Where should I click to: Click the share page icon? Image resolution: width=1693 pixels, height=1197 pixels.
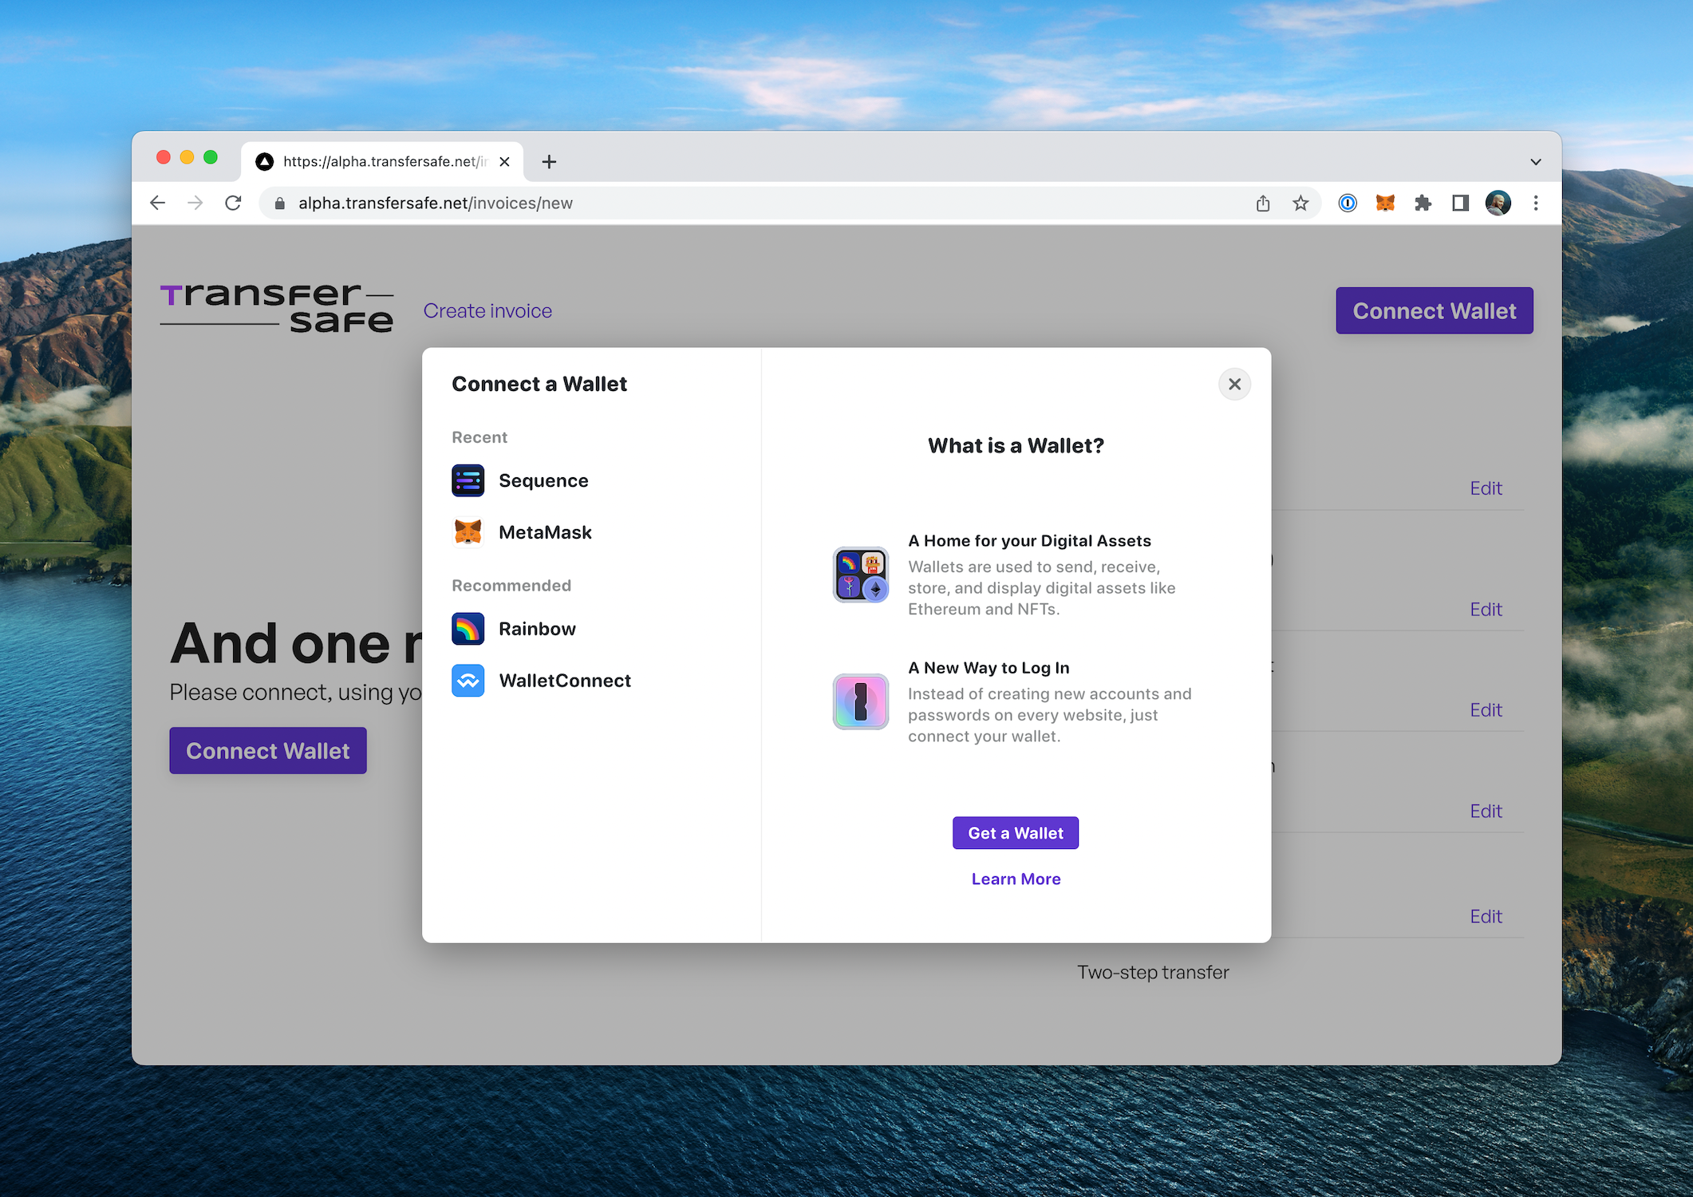click(1263, 203)
